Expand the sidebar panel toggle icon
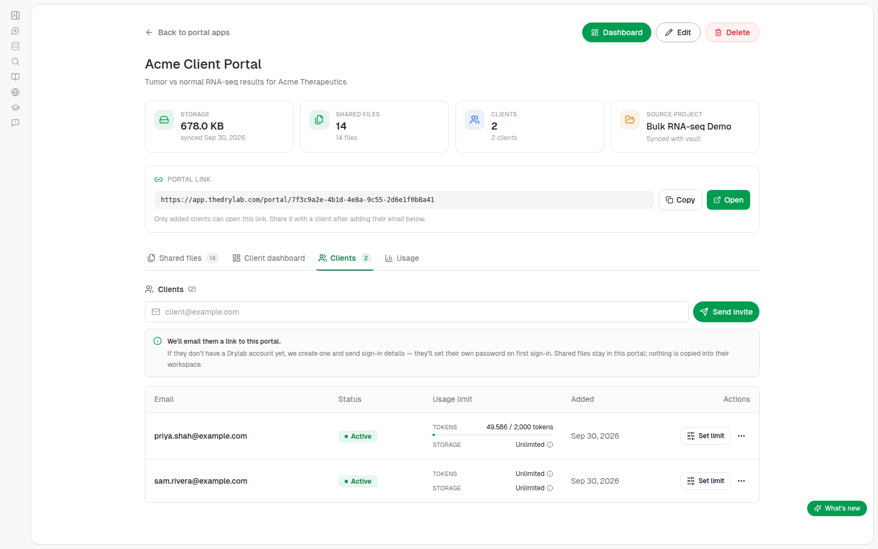Viewport: 878px width, 549px height. 15,15
